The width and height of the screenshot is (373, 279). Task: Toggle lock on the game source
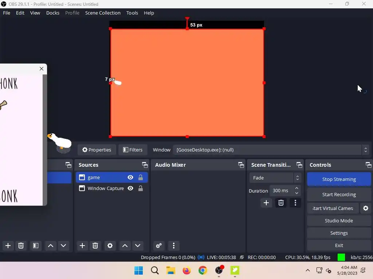tap(141, 177)
